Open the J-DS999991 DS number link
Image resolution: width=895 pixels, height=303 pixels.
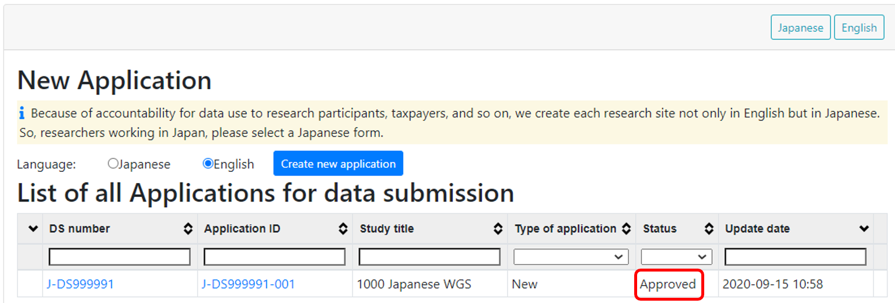click(x=81, y=284)
